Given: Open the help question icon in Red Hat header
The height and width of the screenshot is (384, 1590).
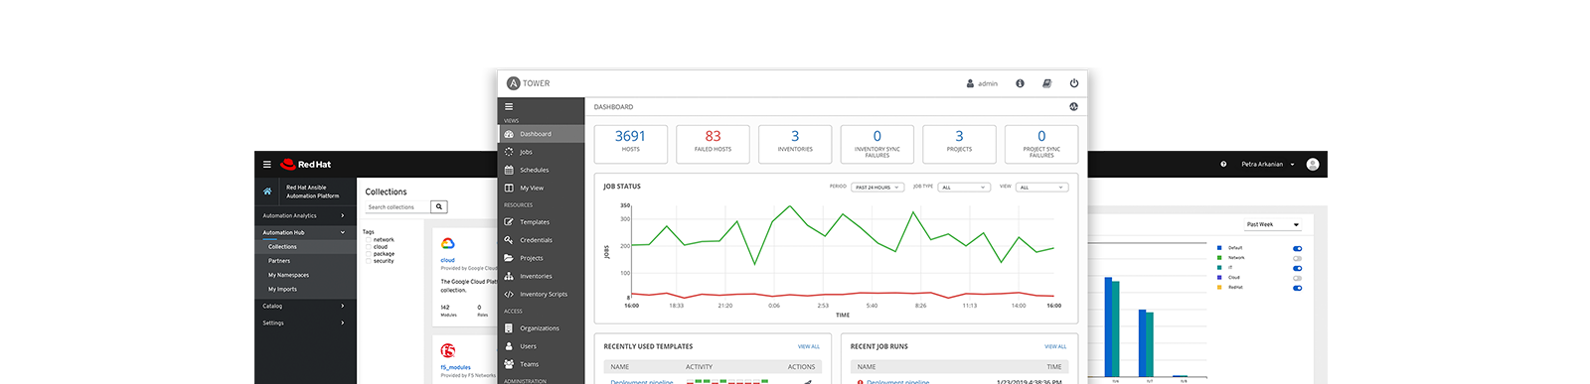Looking at the screenshot, I should [x=1223, y=165].
